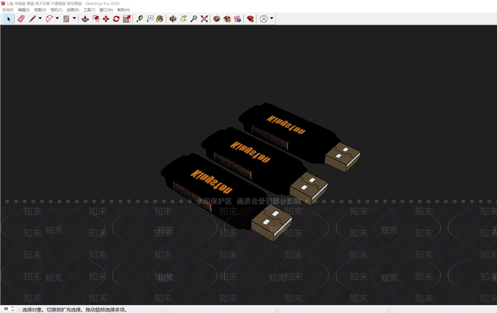The height and width of the screenshot is (313, 497).
Task: Pick the Eraser tool
Action: click(x=21, y=19)
